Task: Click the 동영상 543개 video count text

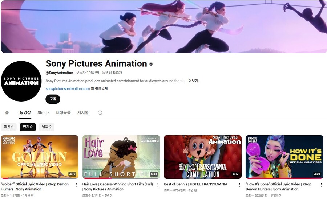Action: tap(112, 73)
